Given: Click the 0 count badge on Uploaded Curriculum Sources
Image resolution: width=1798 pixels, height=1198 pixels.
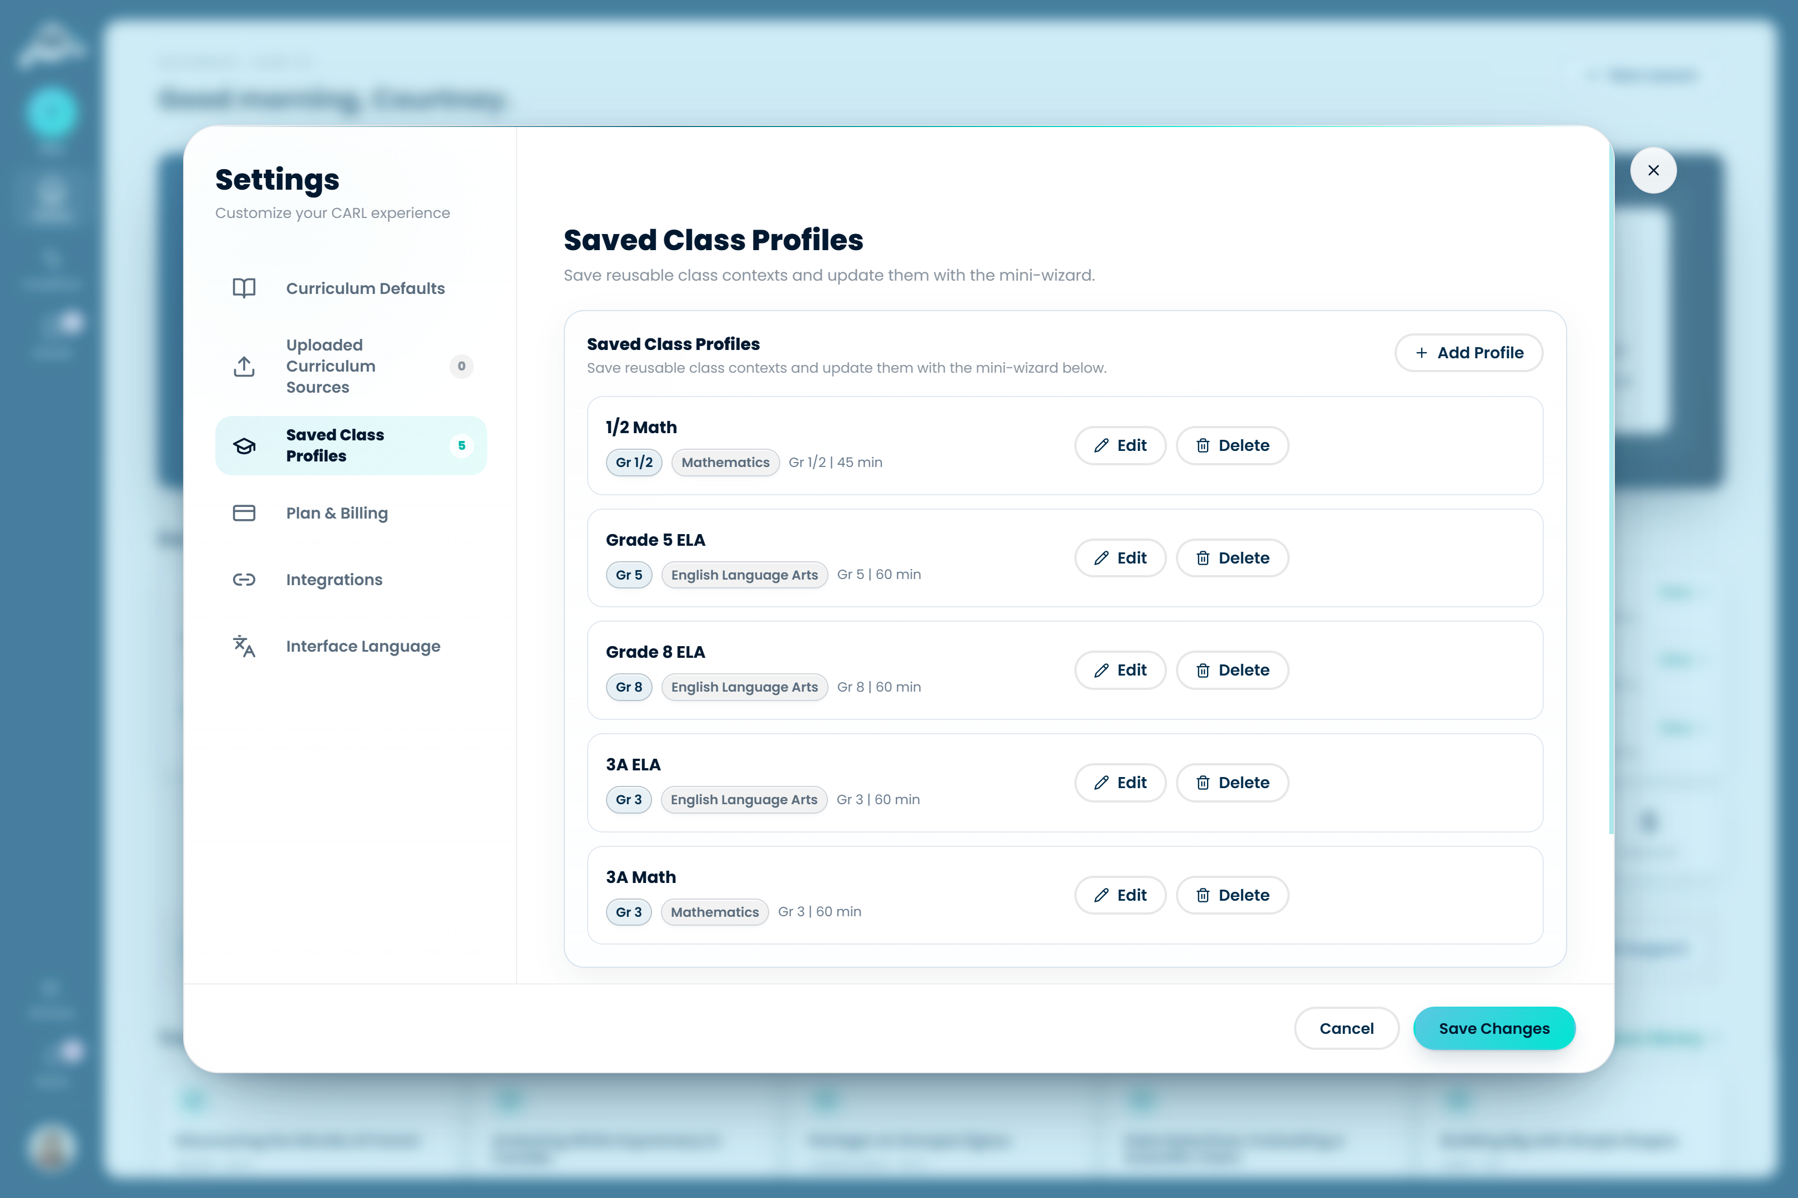Looking at the screenshot, I should 461,366.
